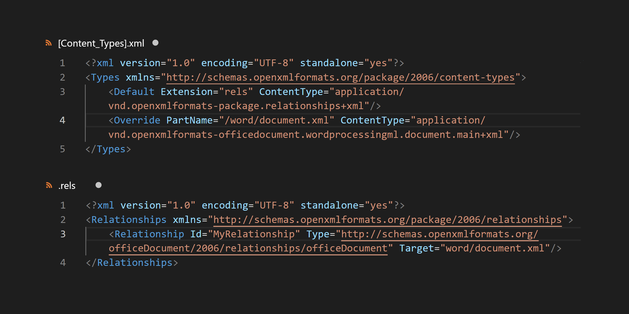The image size is (629, 314).
Task: Click the XML file icon beside [Content_Types].xml
Action: [x=48, y=43]
